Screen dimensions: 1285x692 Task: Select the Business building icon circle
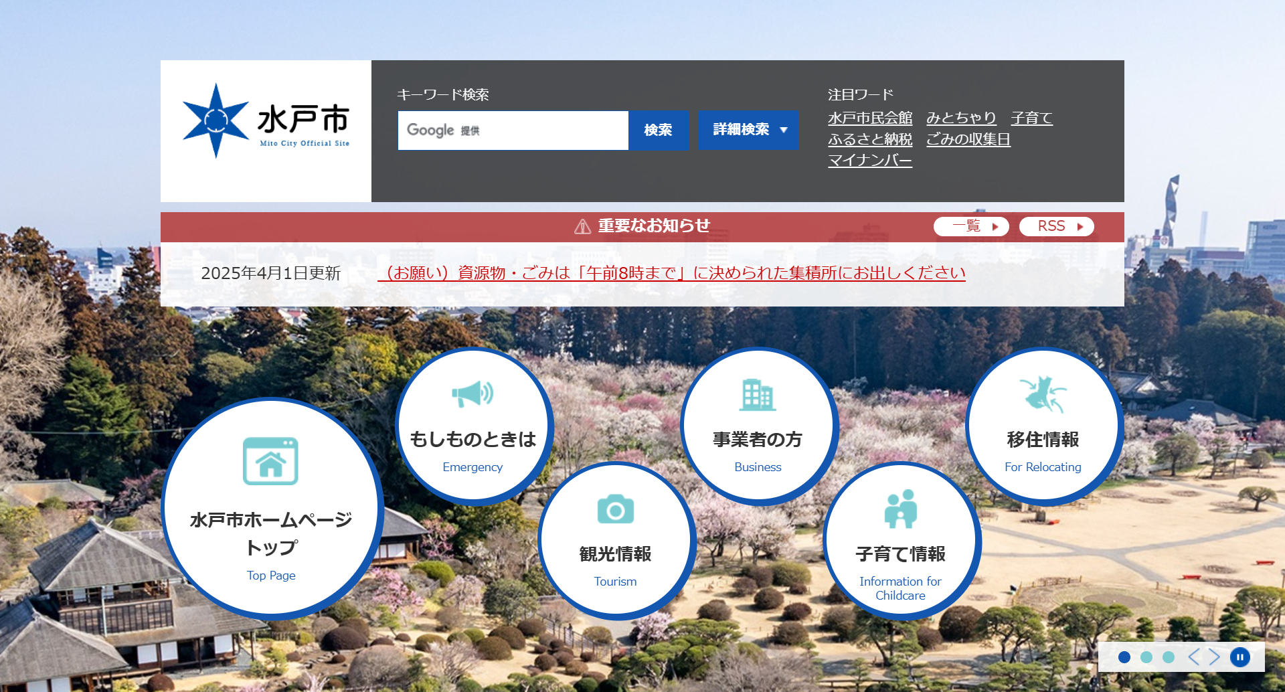[x=758, y=426]
